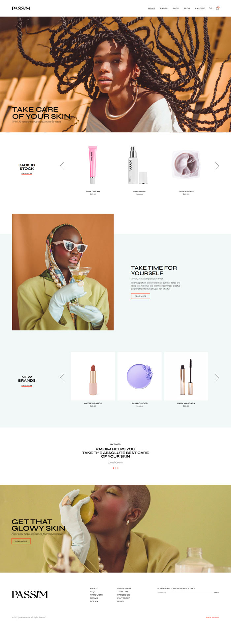The height and width of the screenshot is (627, 231).
Task: Click the PASSIM logo in header
Action: coord(21,8)
